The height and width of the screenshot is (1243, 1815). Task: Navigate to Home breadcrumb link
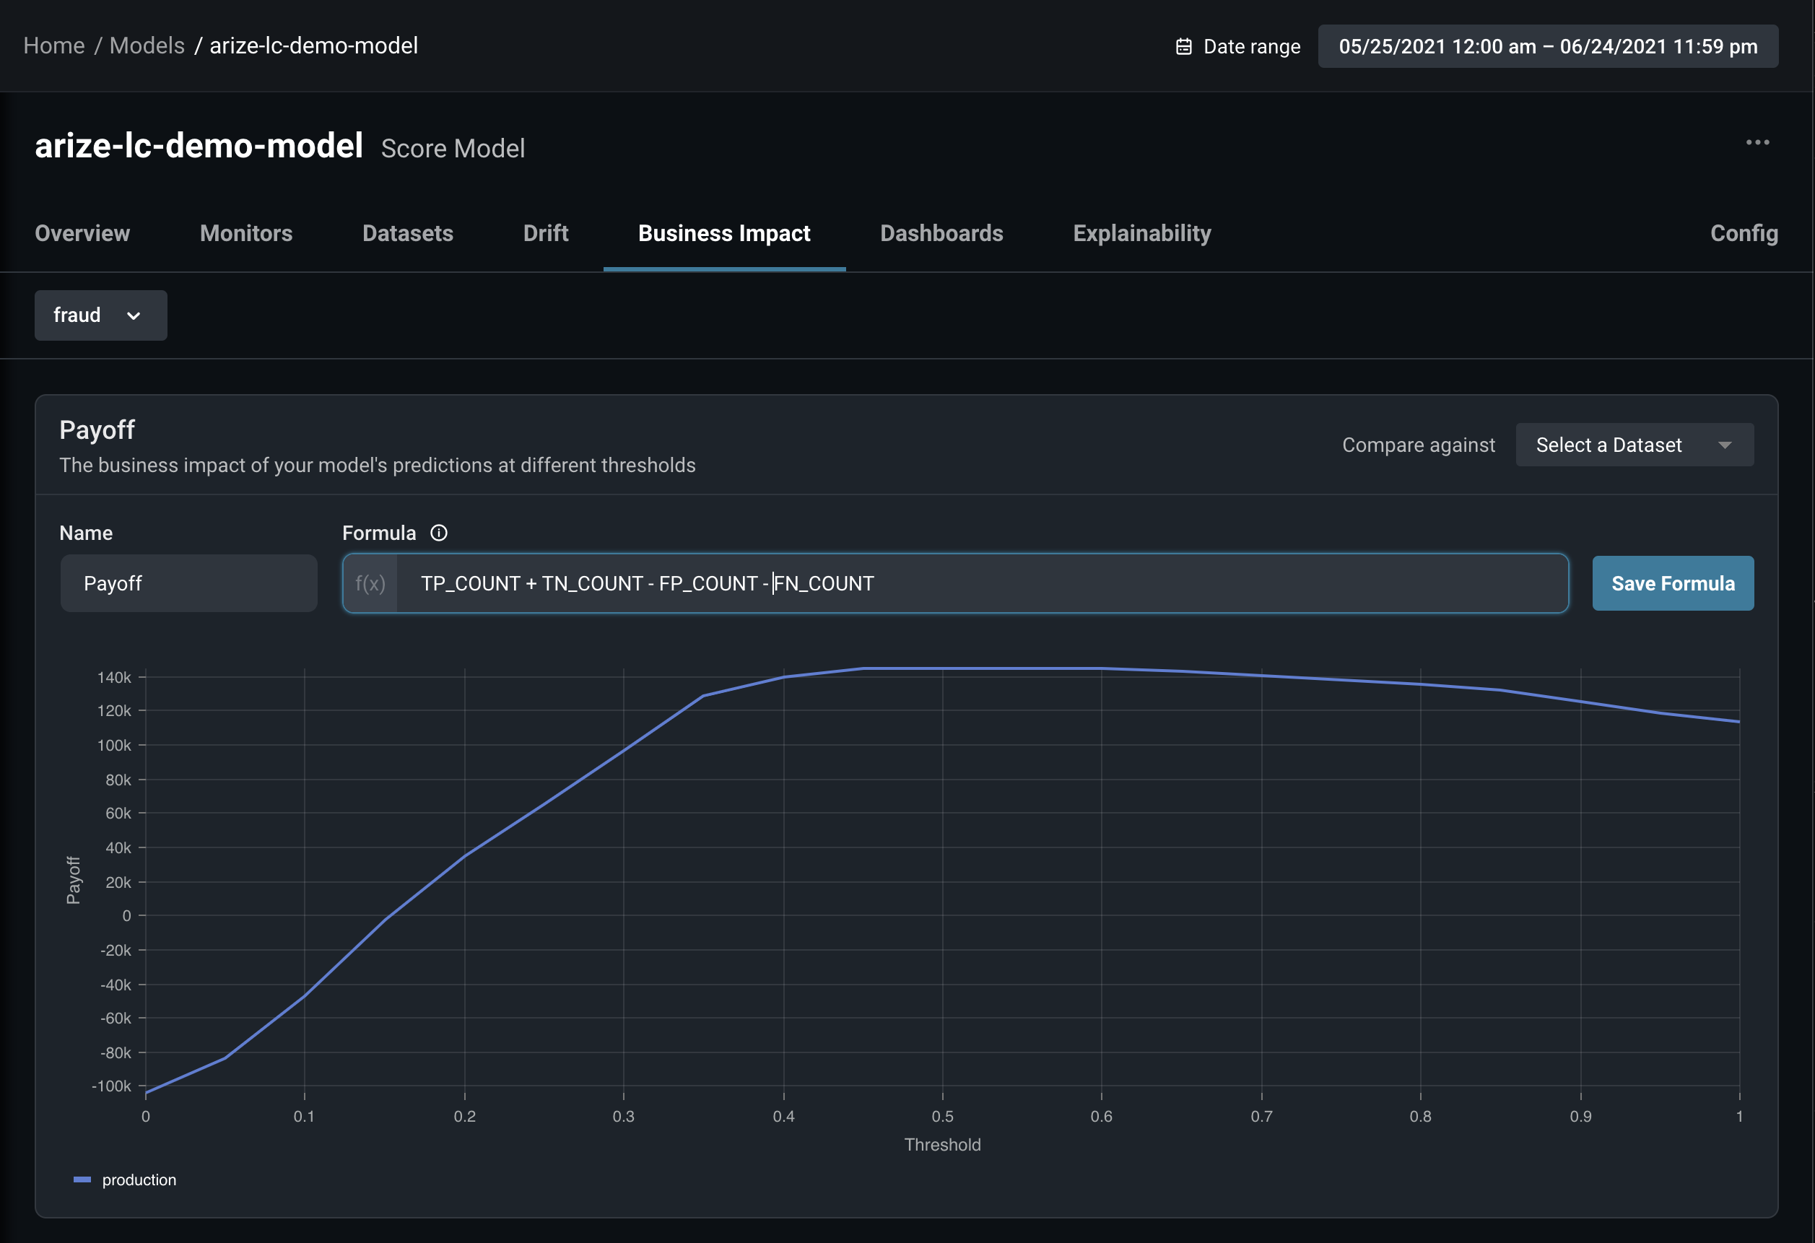coord(54,46)
